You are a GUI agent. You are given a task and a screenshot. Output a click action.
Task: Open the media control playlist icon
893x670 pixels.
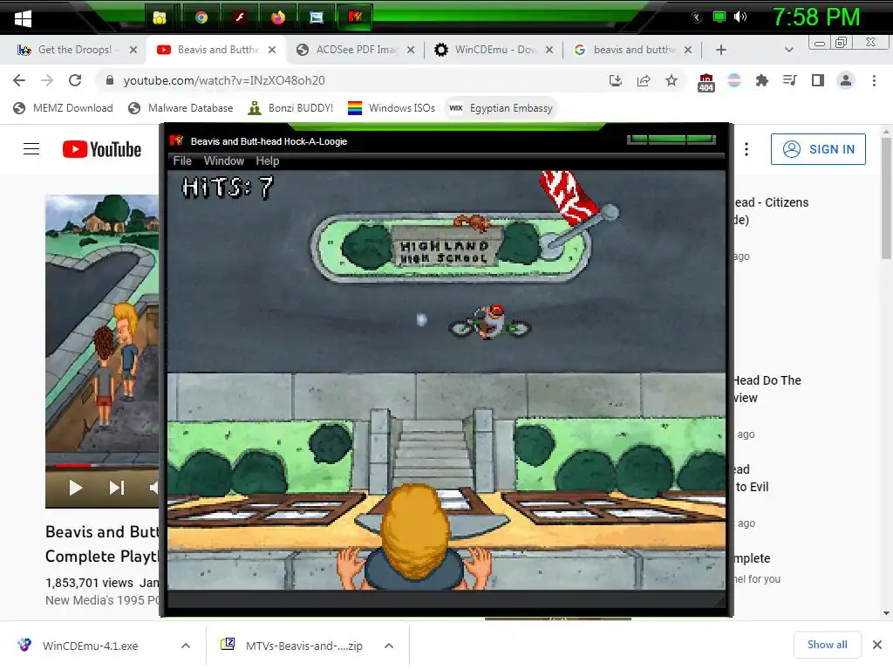pos(789,80)
